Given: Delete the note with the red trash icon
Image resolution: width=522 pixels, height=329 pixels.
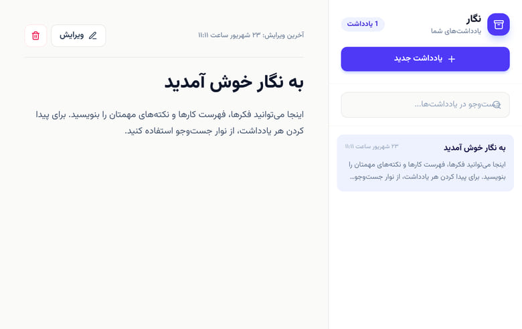Looking at the screenshot, I should (35, 35).
